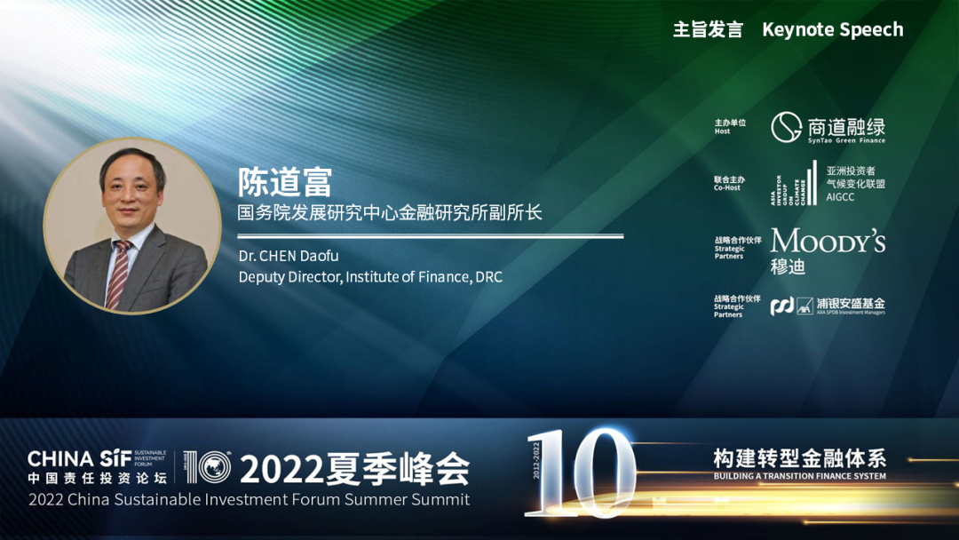The width and height of the screenshot is (959, 540).
Task: Click the 主旨发言 heading text
Action: click(x=707, y=29)
